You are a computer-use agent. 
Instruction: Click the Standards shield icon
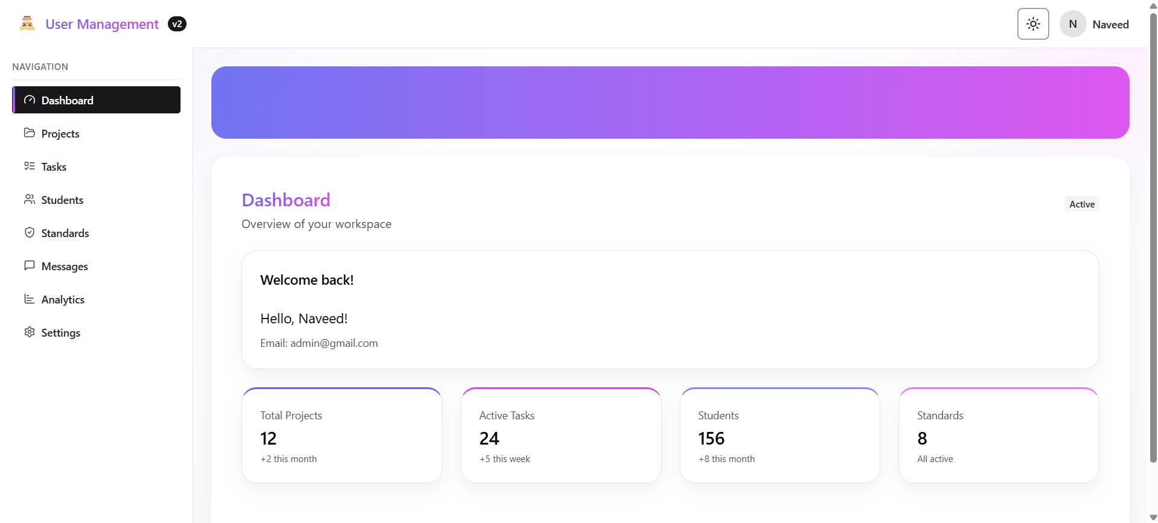[30, 233]
